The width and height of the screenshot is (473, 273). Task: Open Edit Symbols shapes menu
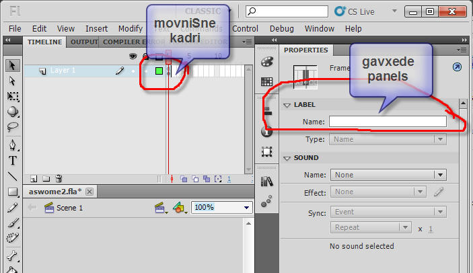[180, 208]
